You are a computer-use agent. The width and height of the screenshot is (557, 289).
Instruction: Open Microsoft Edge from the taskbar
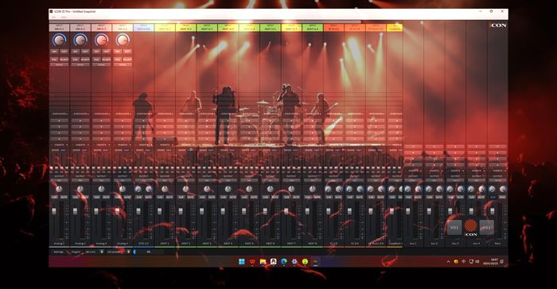click(x=284, y=262)
